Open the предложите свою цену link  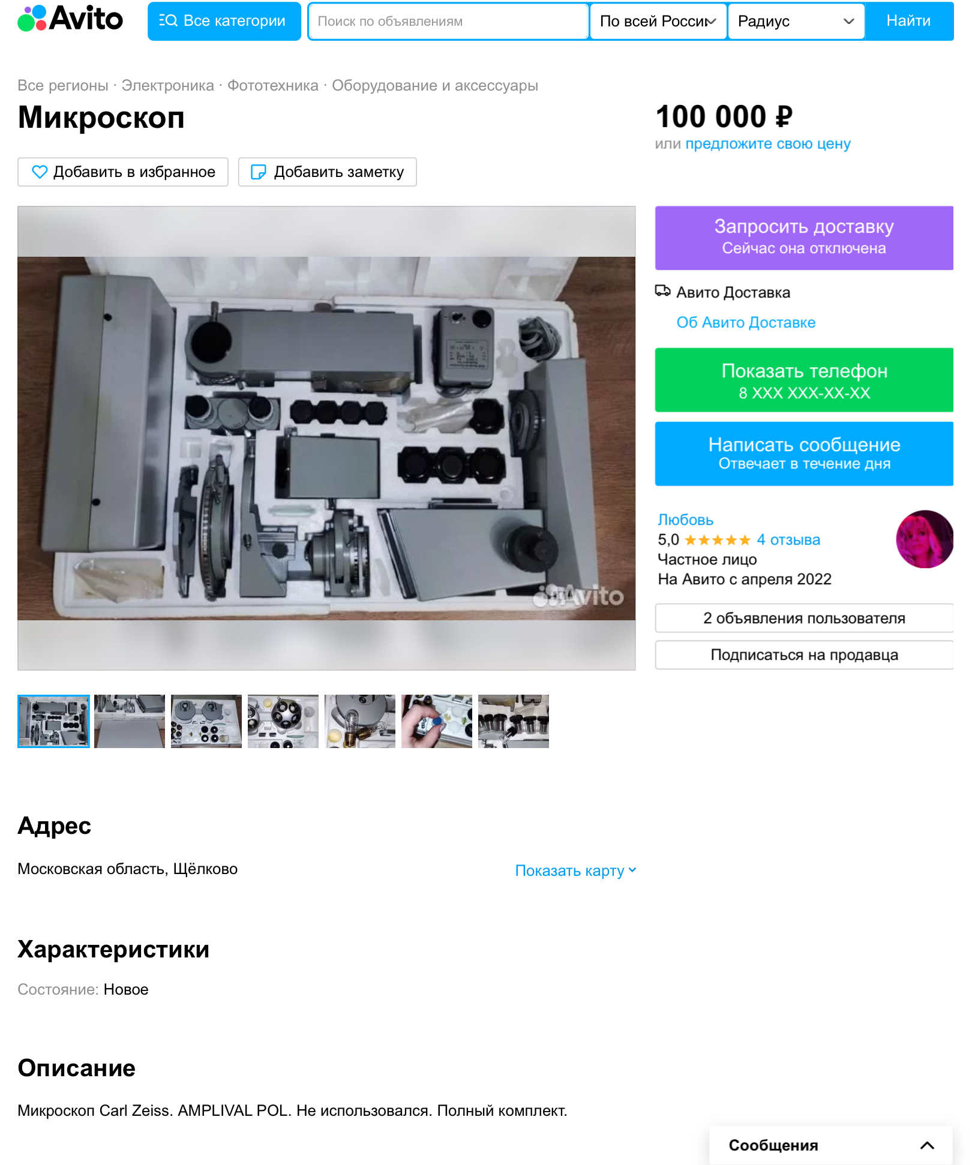click(767, 144)
